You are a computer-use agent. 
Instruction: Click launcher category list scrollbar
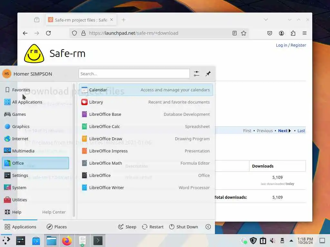[74, 150]
